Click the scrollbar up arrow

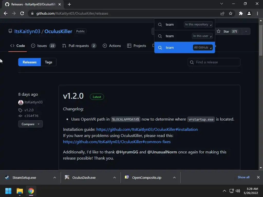pyautogui.click(x=261, y=21)
